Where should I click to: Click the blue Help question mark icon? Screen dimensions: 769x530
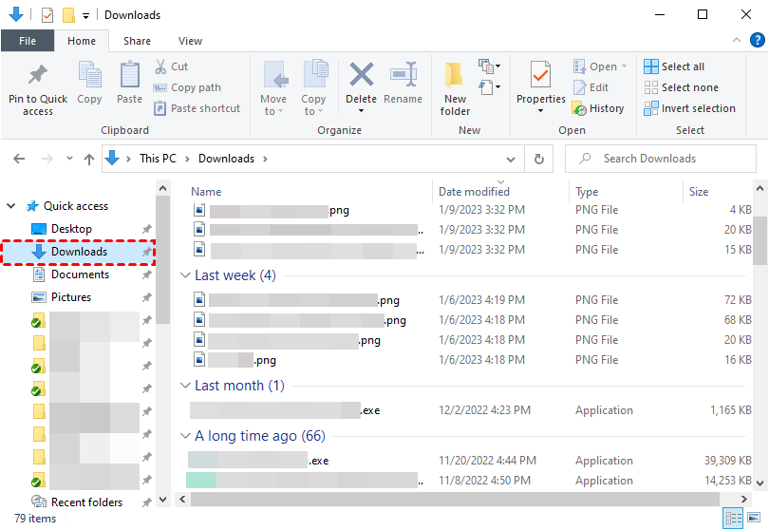[757, 40]
